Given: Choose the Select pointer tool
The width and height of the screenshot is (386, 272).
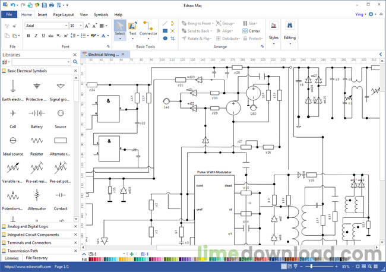Looking at the screenshot, I should click(x=120, y=30).
